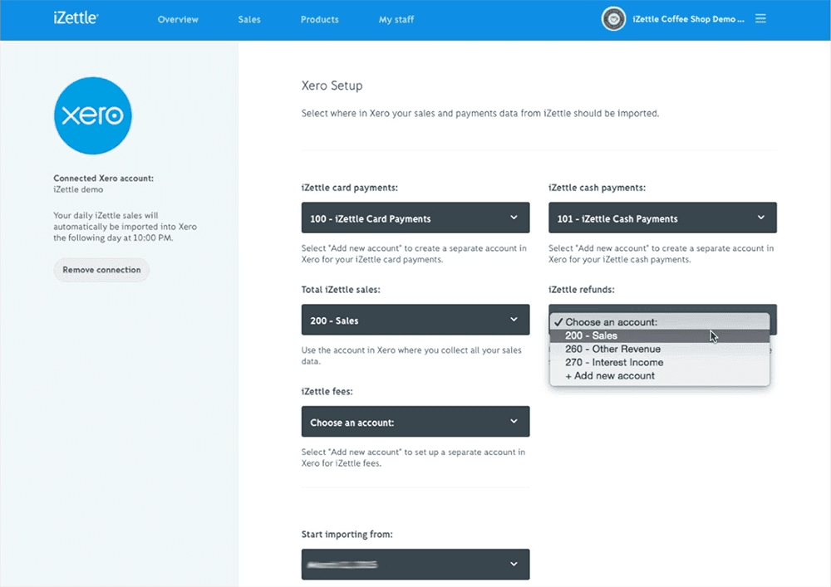The height and width of the screenshot is (587, 831).
Task: Click chevron on the 200 - Sales dropdown
Action: [514, 320]
